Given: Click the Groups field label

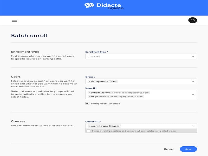Looking at the screenshot, I should coord(90,77).
